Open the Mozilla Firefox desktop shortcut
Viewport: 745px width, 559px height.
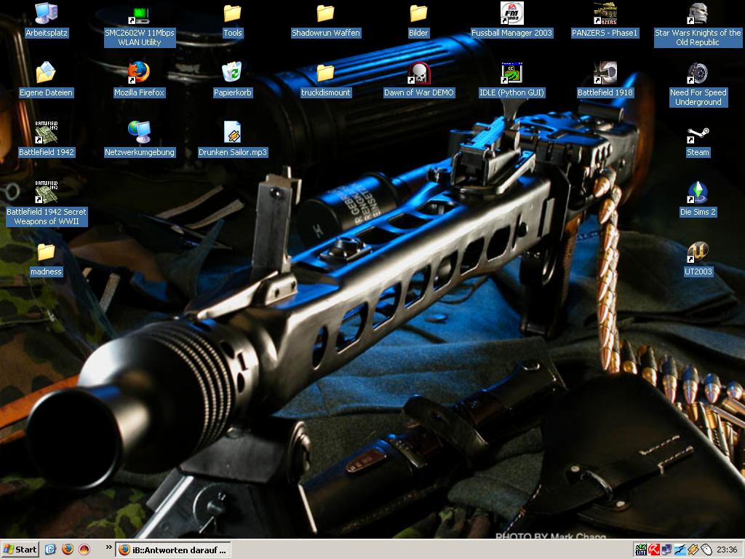(x=139, y=74)
